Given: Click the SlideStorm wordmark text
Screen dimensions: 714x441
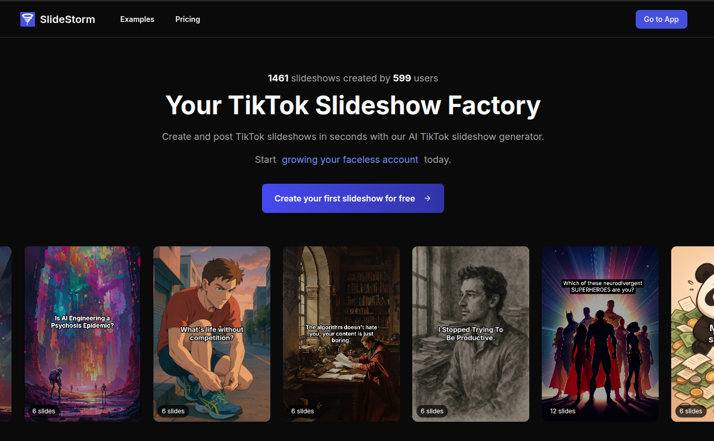Looking at the screenshot, I should pyautogui.click(x=67, y=19).
